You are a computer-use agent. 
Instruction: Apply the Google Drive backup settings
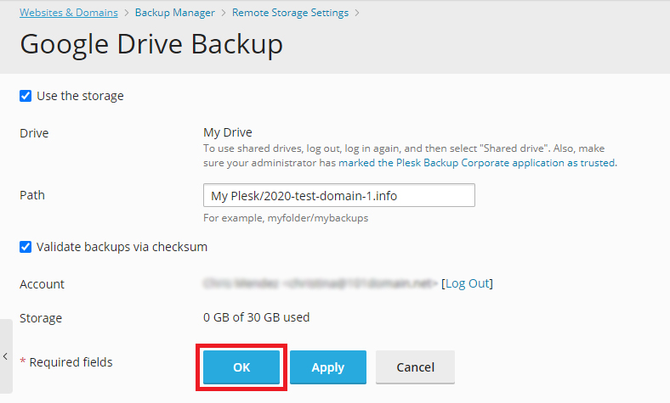pyautogui.click(x=327, y=367)
